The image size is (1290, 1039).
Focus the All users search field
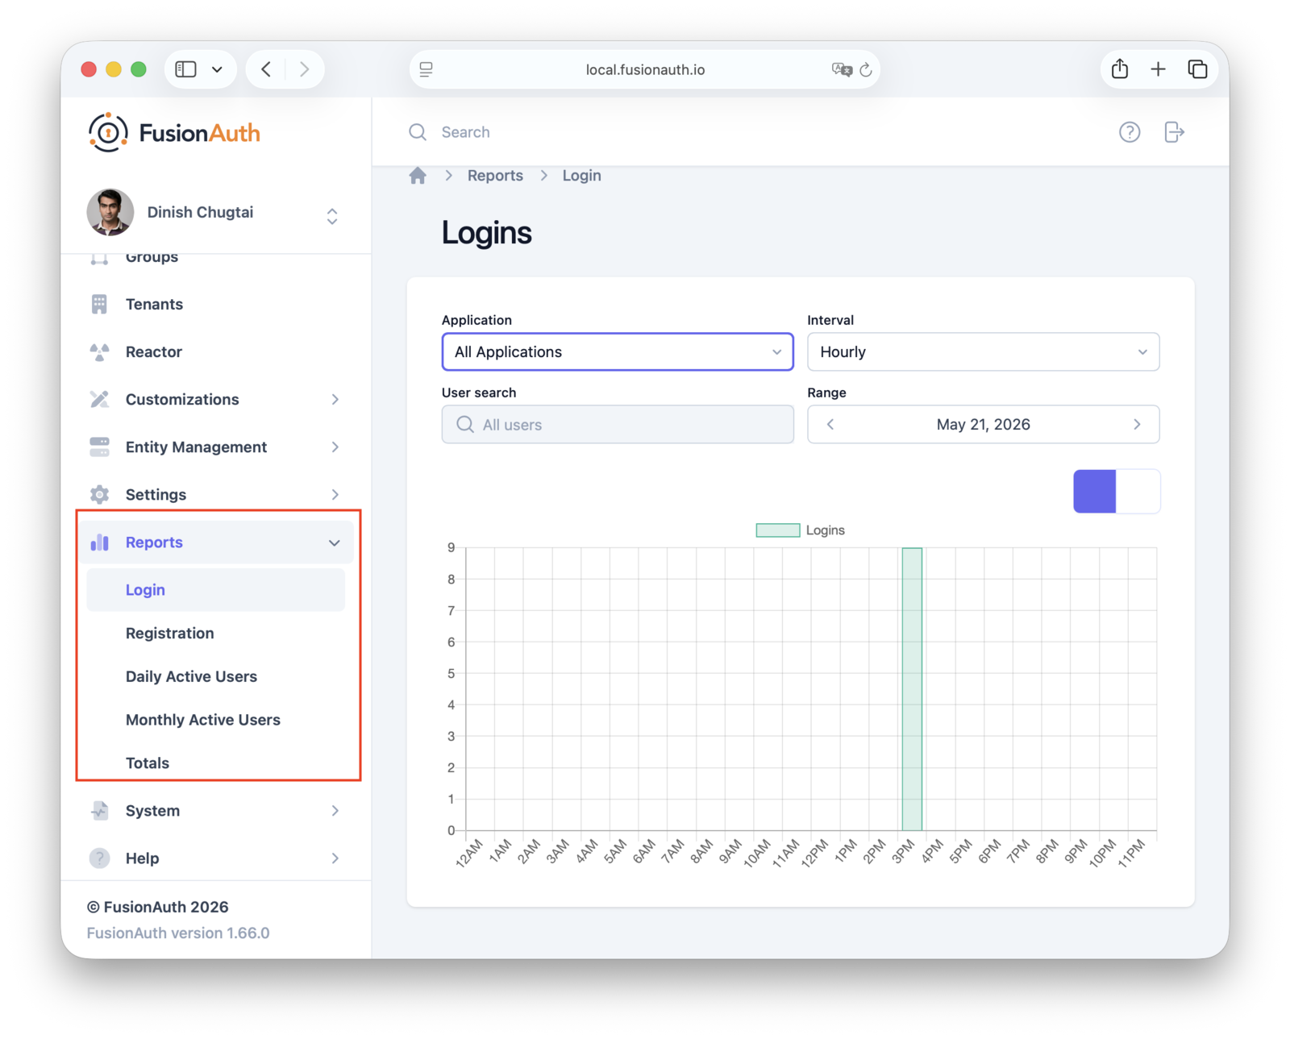coord(618,424)
